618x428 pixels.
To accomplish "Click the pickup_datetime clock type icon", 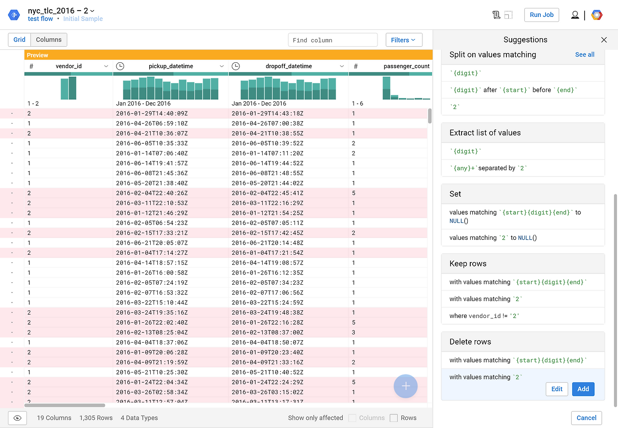I will (x=120, y=66).
